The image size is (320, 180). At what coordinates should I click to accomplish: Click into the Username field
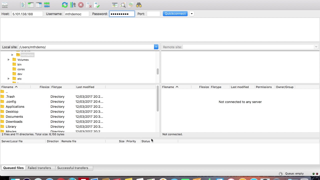76,14
